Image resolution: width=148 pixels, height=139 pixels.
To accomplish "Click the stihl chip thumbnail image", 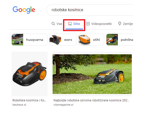I will click(x=84, y=40).
